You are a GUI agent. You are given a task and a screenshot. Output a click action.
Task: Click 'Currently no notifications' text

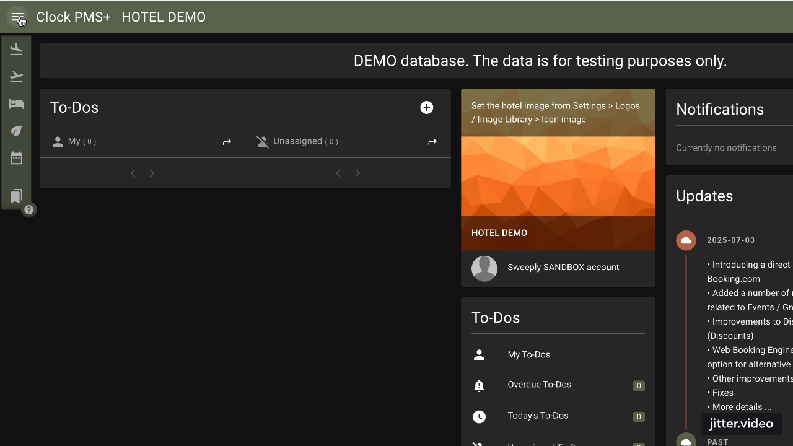pos(726,148)
